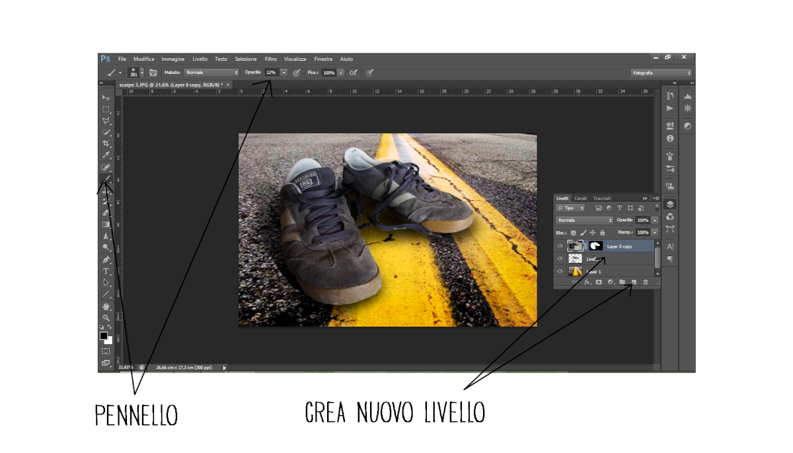Open the Riemp. fill arrow
793x453 pixels.
click(655, 232)
